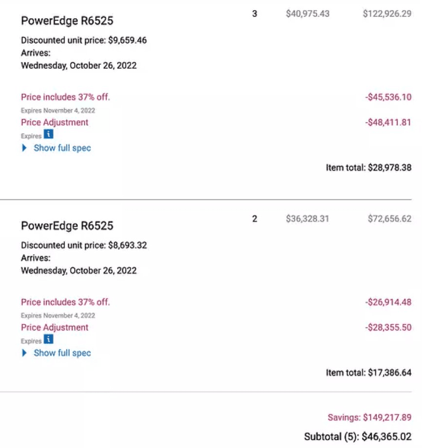Click the info icon under the $48,411.81 Price Adjustment
The image size is (422, 448).
coord(48,134)
